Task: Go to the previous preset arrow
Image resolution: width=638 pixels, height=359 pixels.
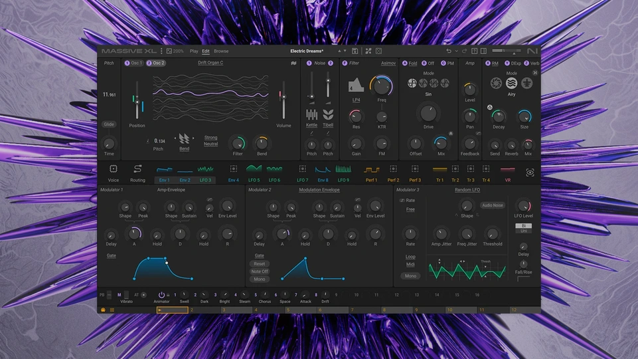Action: [339, 51]
